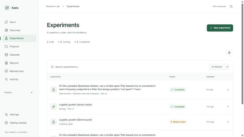Click Completed badge on demo check row

[x=178, y=107]
